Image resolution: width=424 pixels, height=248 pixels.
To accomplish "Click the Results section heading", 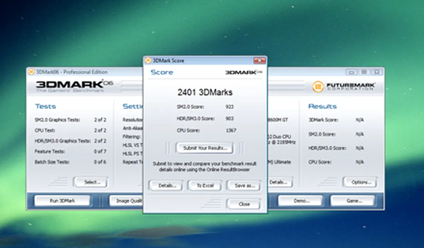I will (322, 106).
